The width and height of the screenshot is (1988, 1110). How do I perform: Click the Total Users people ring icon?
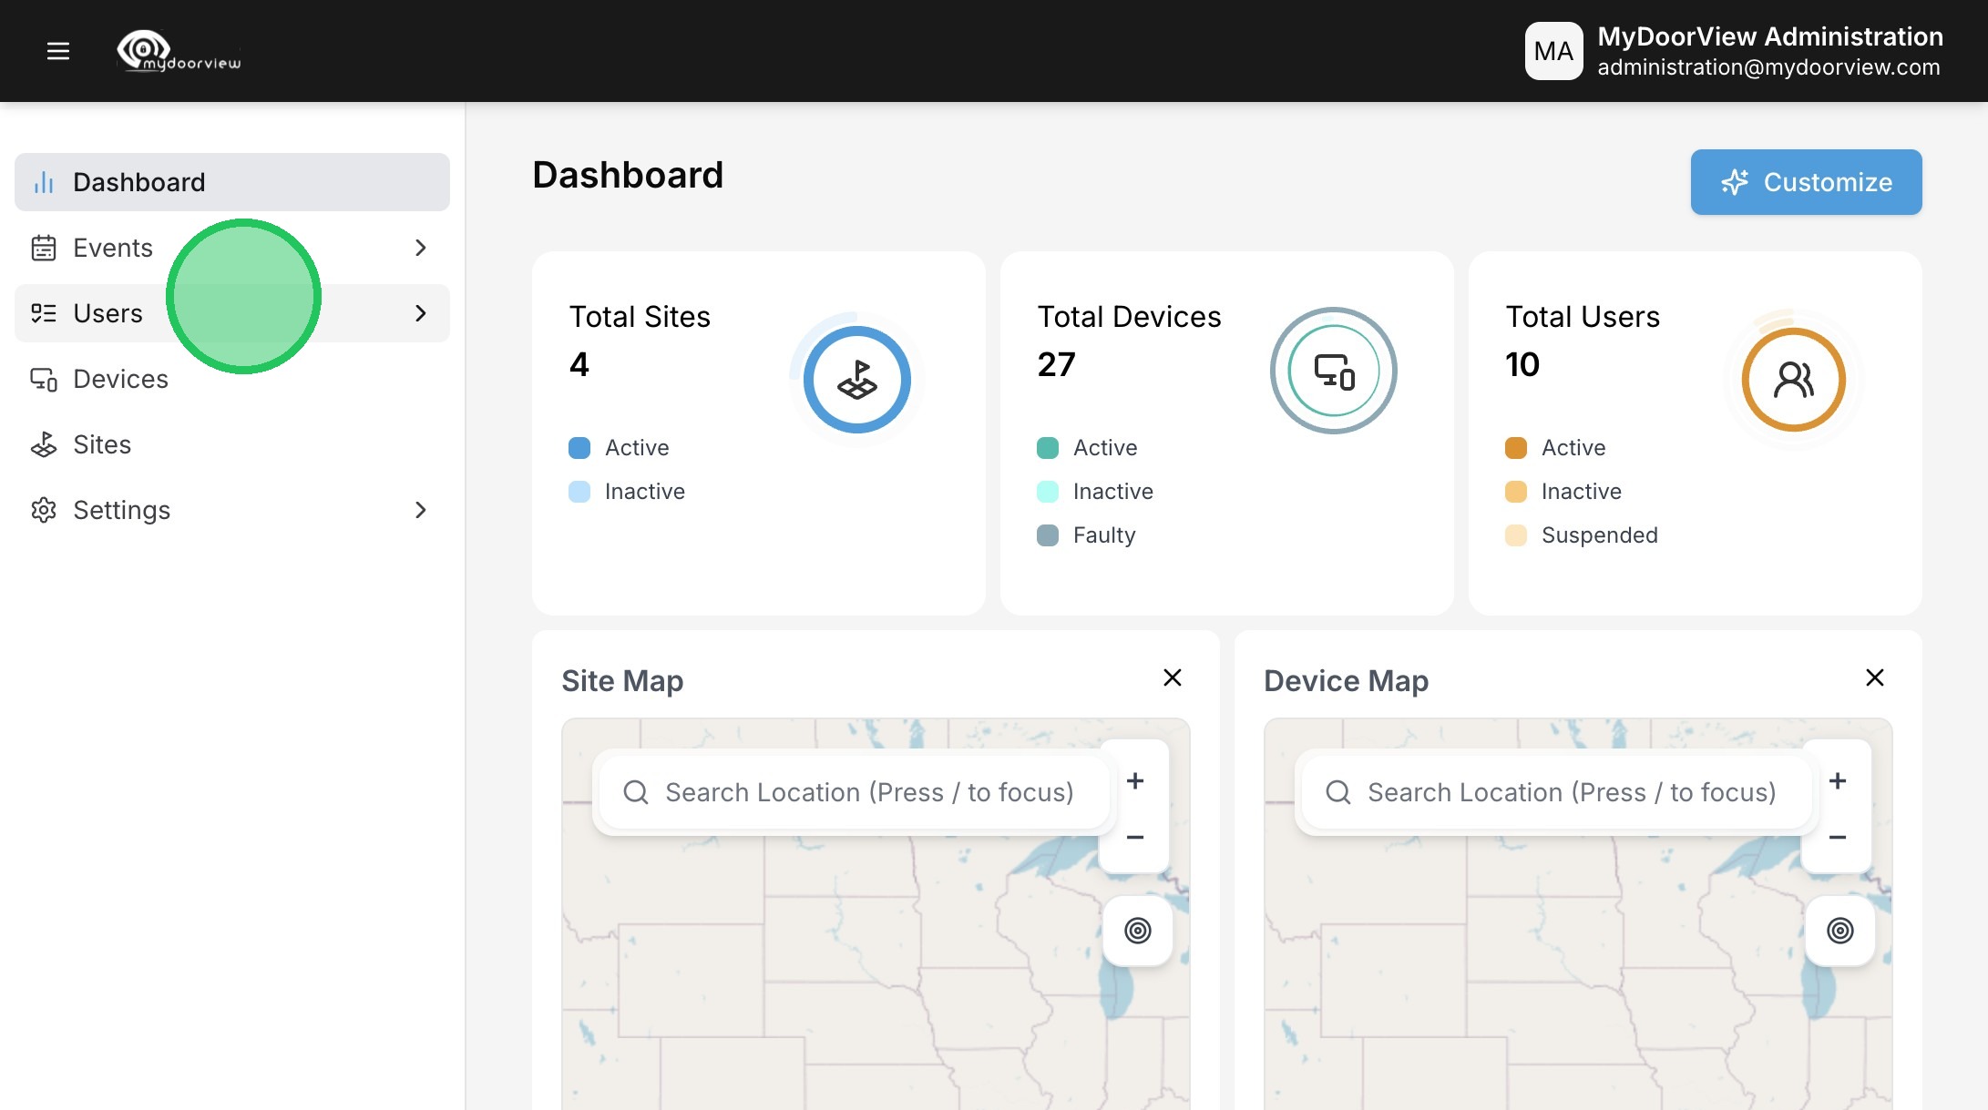pos(1793,380)
